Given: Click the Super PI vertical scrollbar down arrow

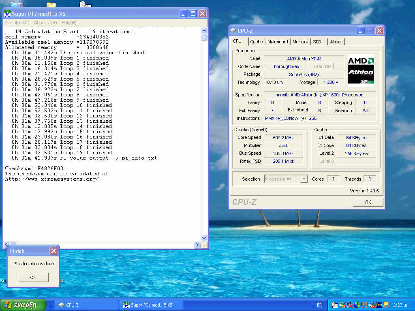Looking at the screenshot, I should [204, 238].
